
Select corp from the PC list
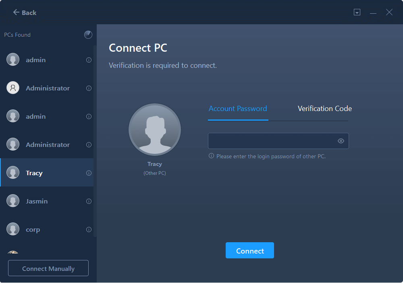tap(33, 230)
